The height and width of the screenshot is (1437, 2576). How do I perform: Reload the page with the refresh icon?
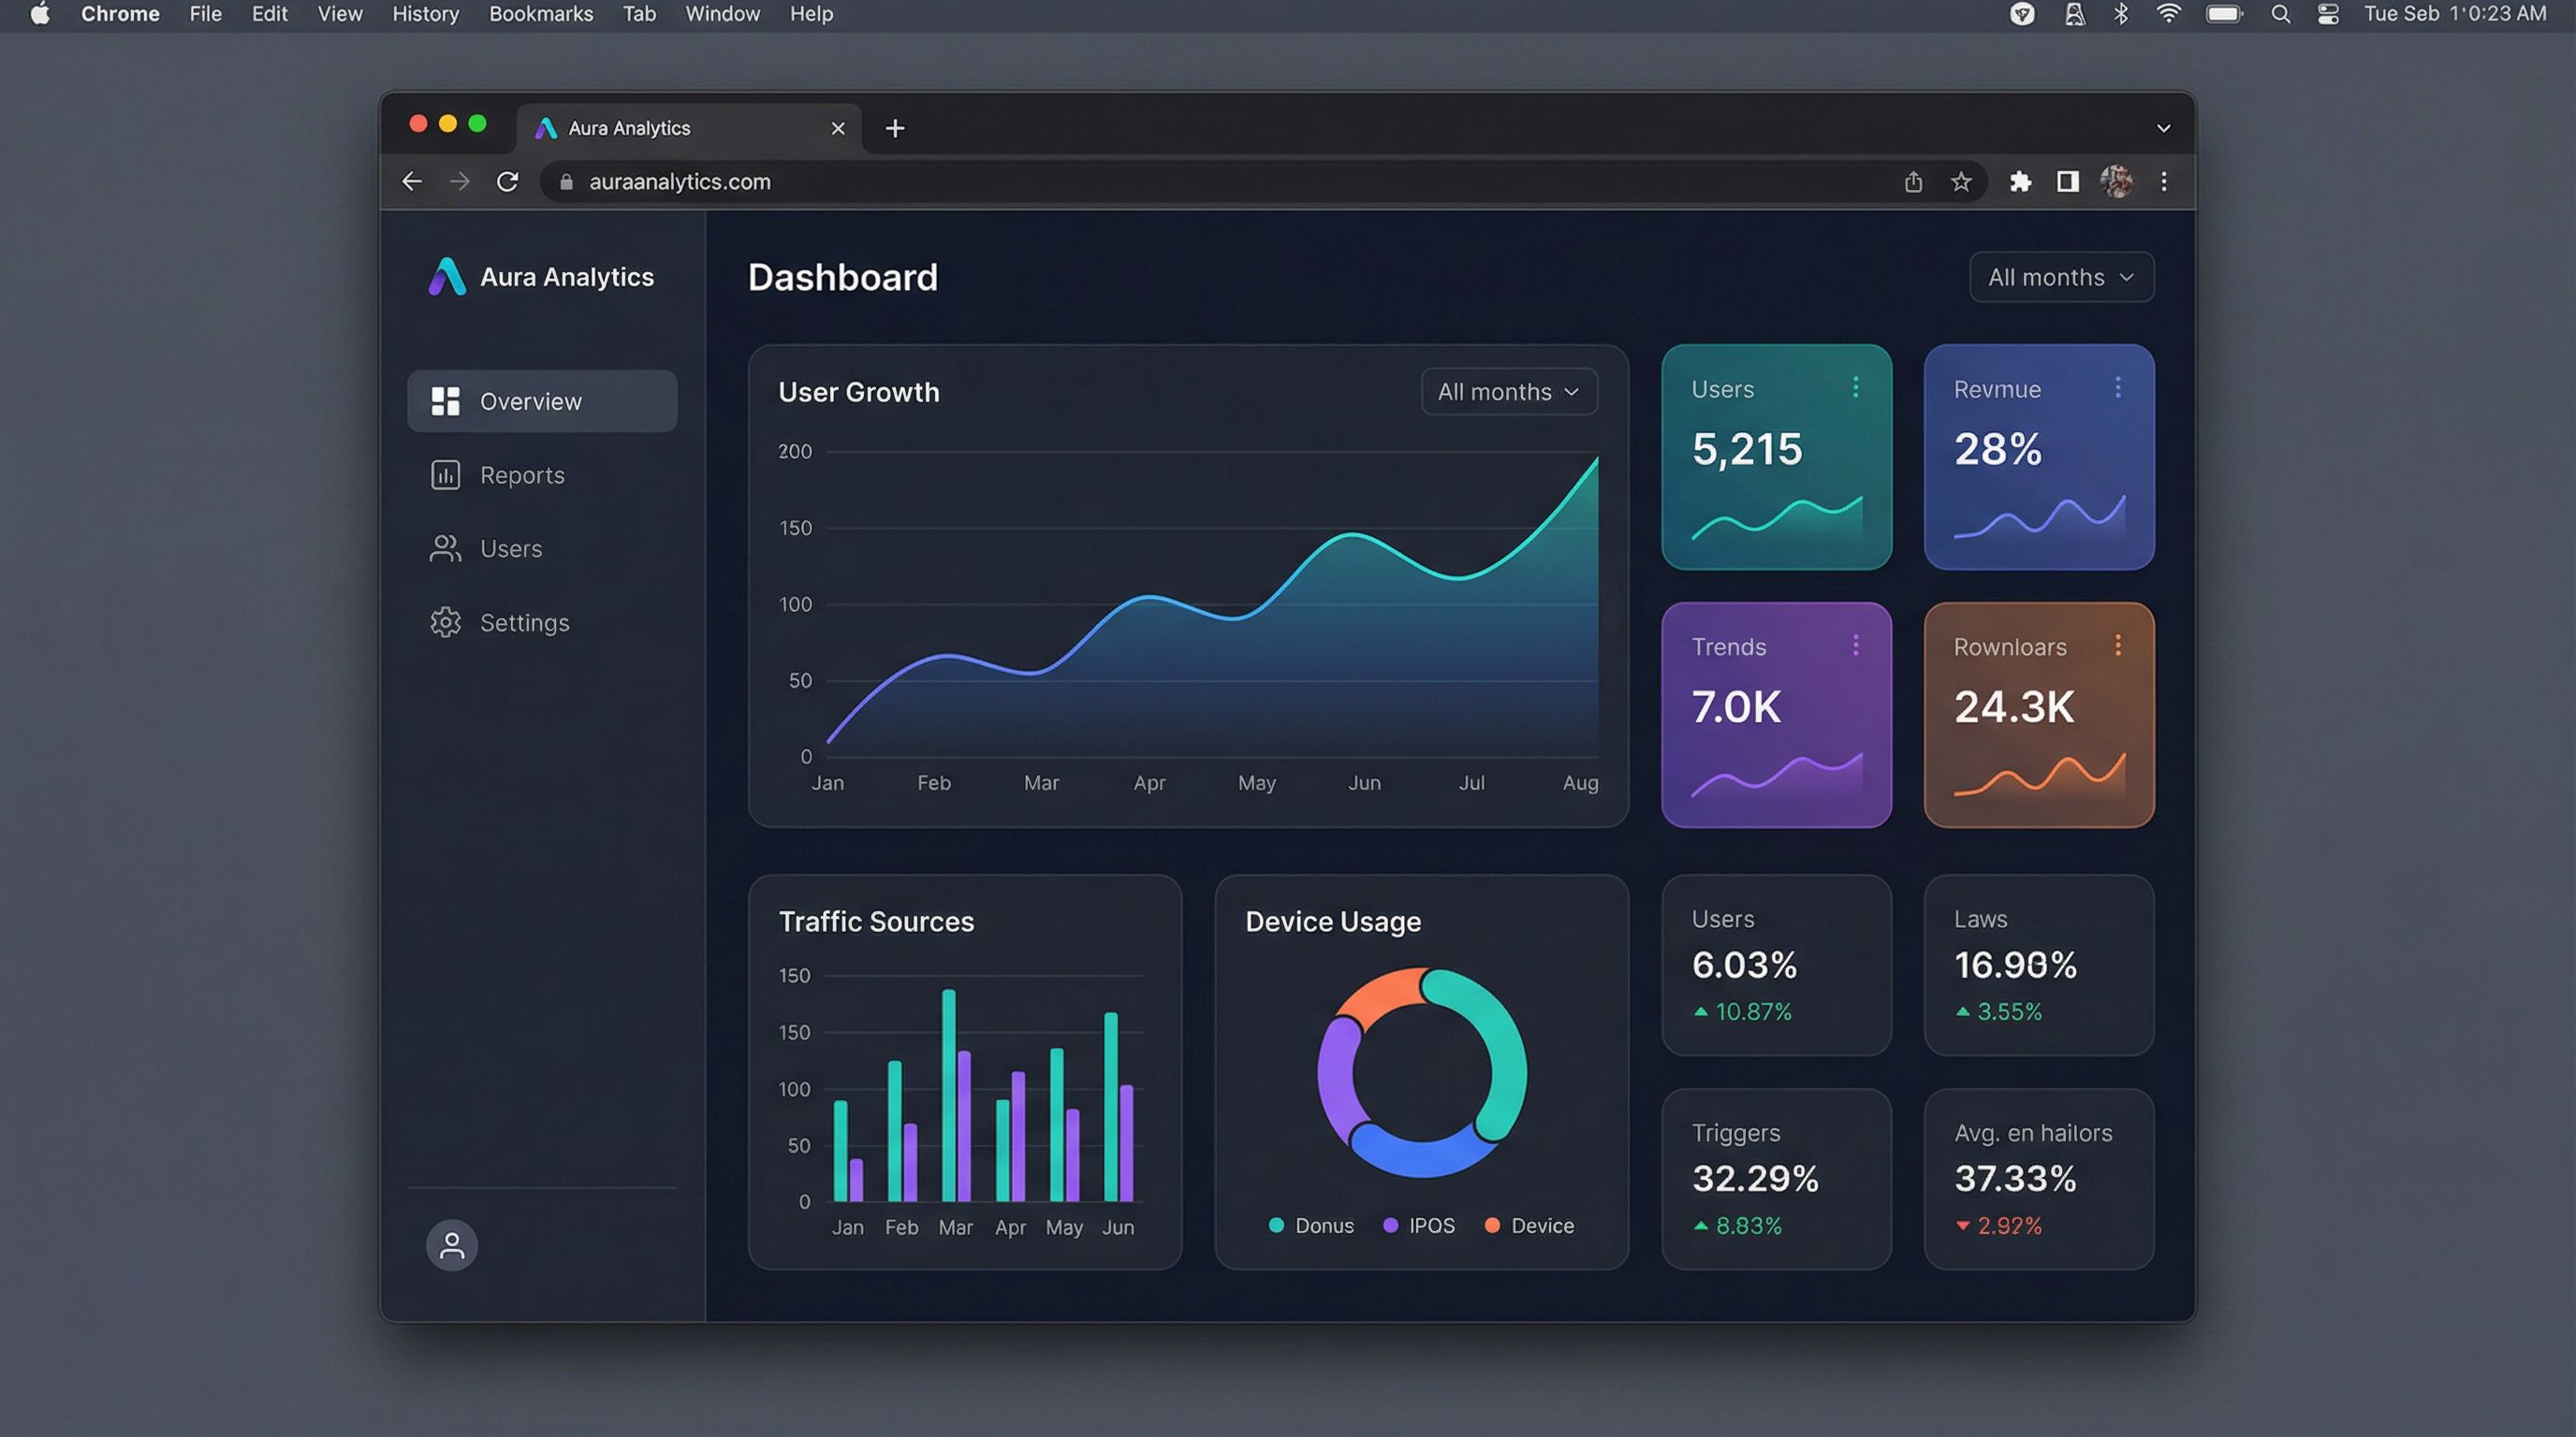click(508, 181)
